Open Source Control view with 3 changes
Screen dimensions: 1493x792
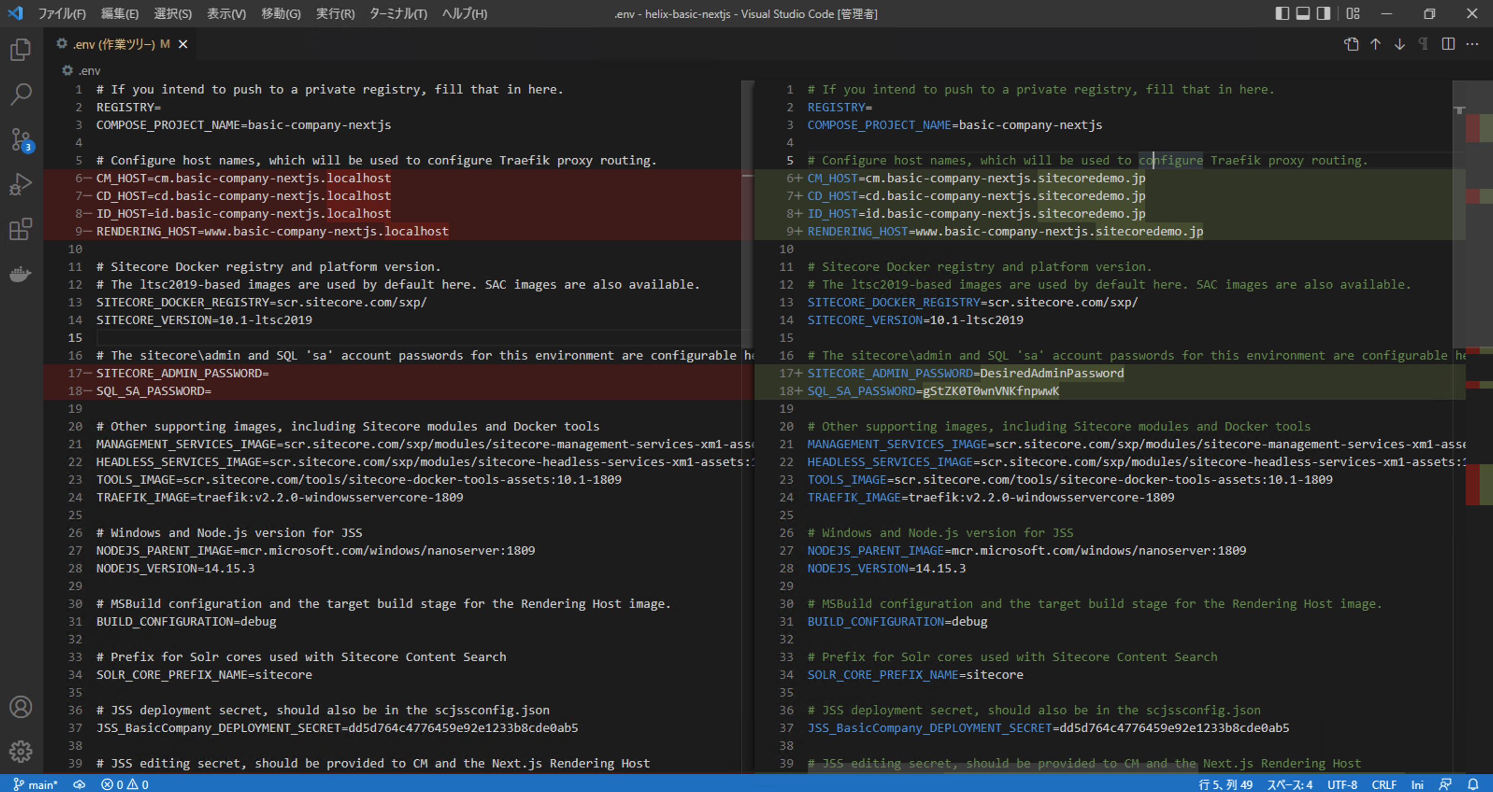pyautogui.click(x=21, y=140)
